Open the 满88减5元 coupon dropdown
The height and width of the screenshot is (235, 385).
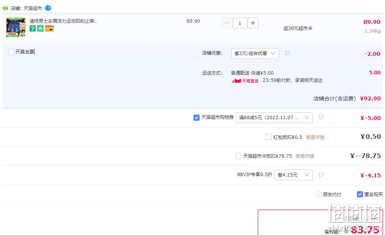coord(274,118)
